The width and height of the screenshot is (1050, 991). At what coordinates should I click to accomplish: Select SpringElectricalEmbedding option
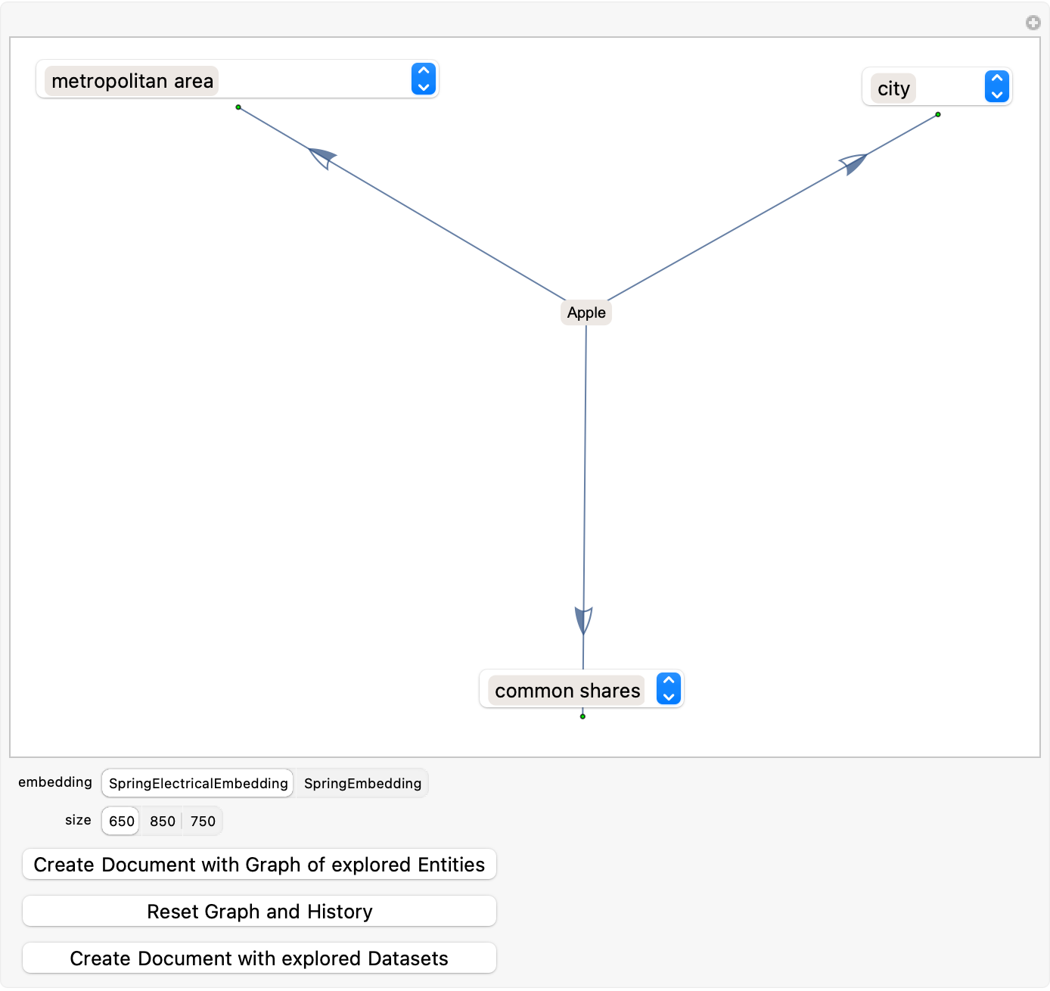click(x=198, y=783)
